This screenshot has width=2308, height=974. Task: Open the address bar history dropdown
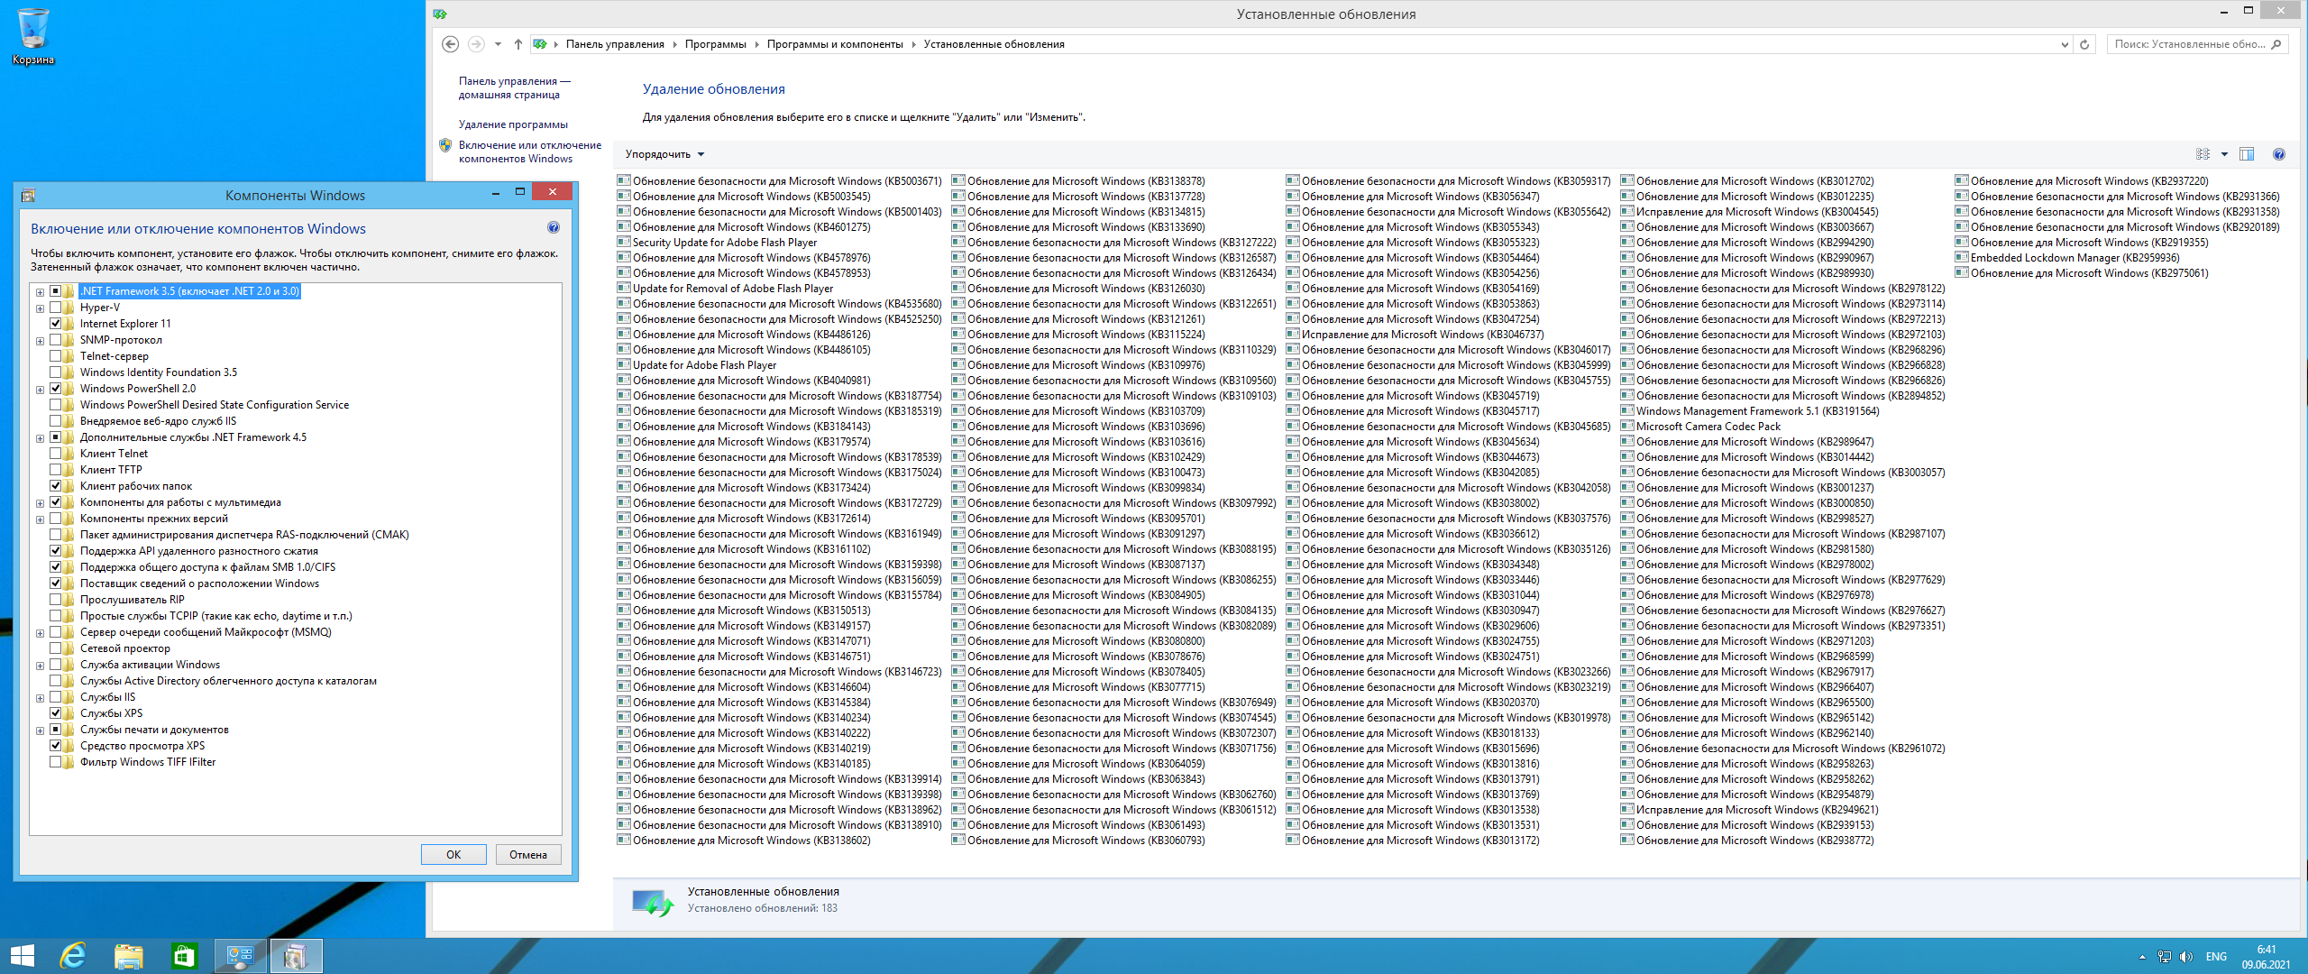tap(2065, 44)
